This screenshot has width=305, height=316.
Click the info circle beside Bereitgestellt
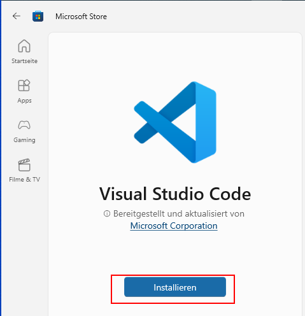pyautogui.click(x=107, y=213)
